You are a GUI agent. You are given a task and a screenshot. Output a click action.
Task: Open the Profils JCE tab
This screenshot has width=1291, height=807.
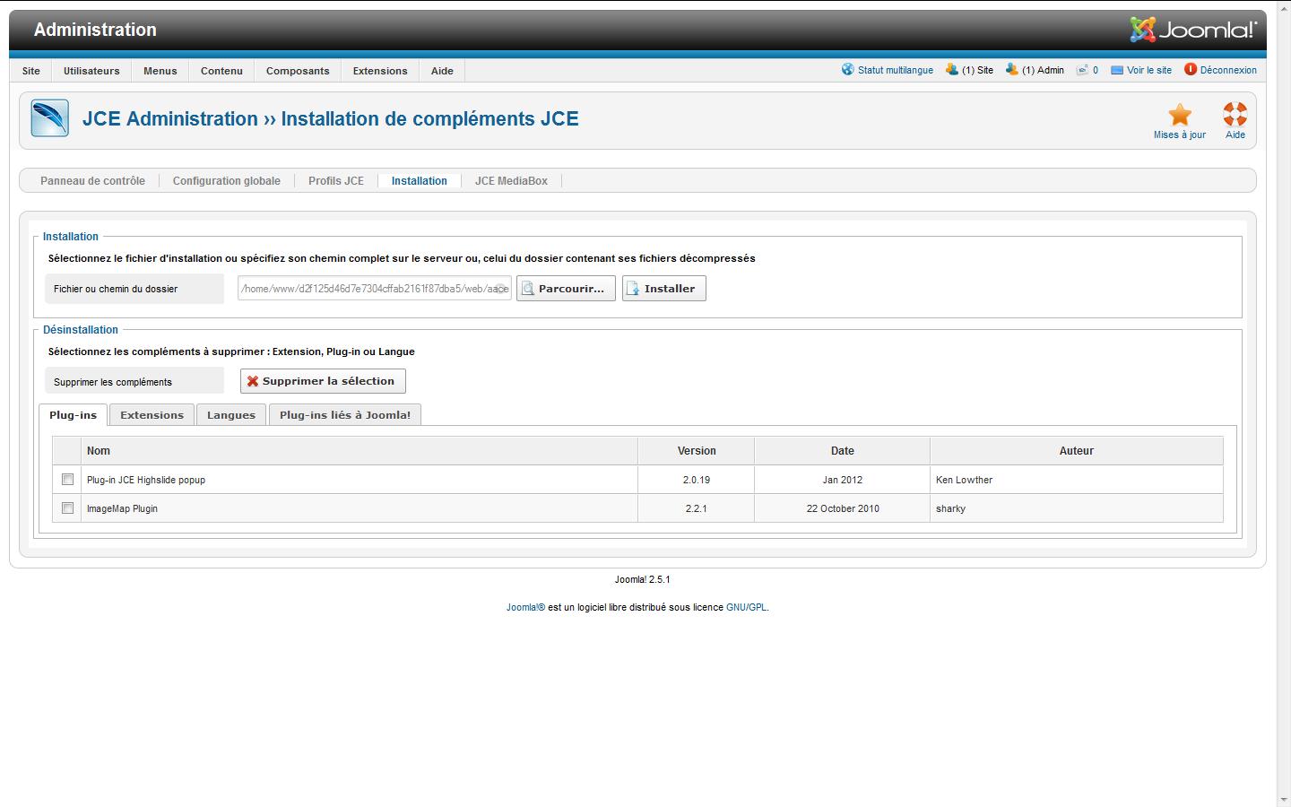(x=336, y=181)
